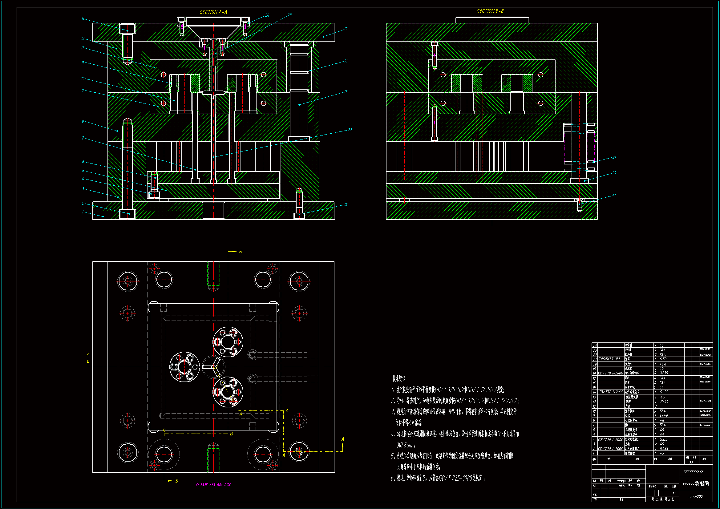This screenshot has height=509, width=720.
Task: Click the left A section arrow on plan view
Action: pos(88,361)
